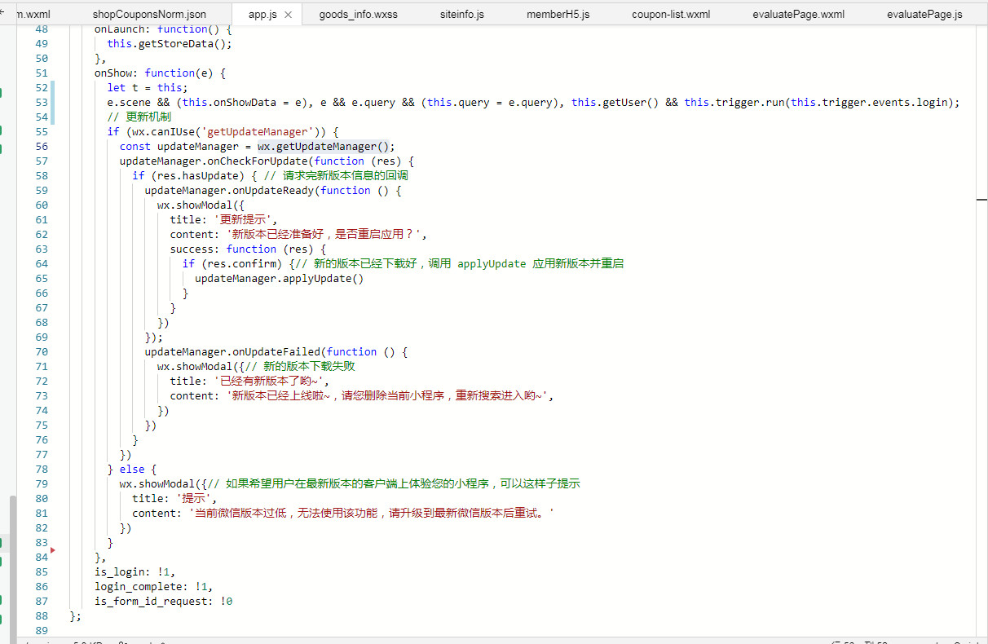Open the goods_info.wxss tab
Screen dimensions: 988x644
(358, 15)
